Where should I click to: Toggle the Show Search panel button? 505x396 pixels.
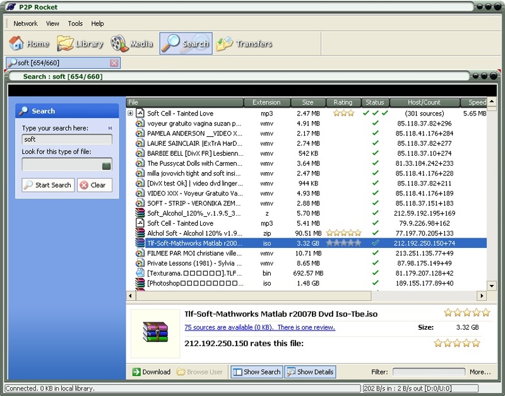pos(256,372)
